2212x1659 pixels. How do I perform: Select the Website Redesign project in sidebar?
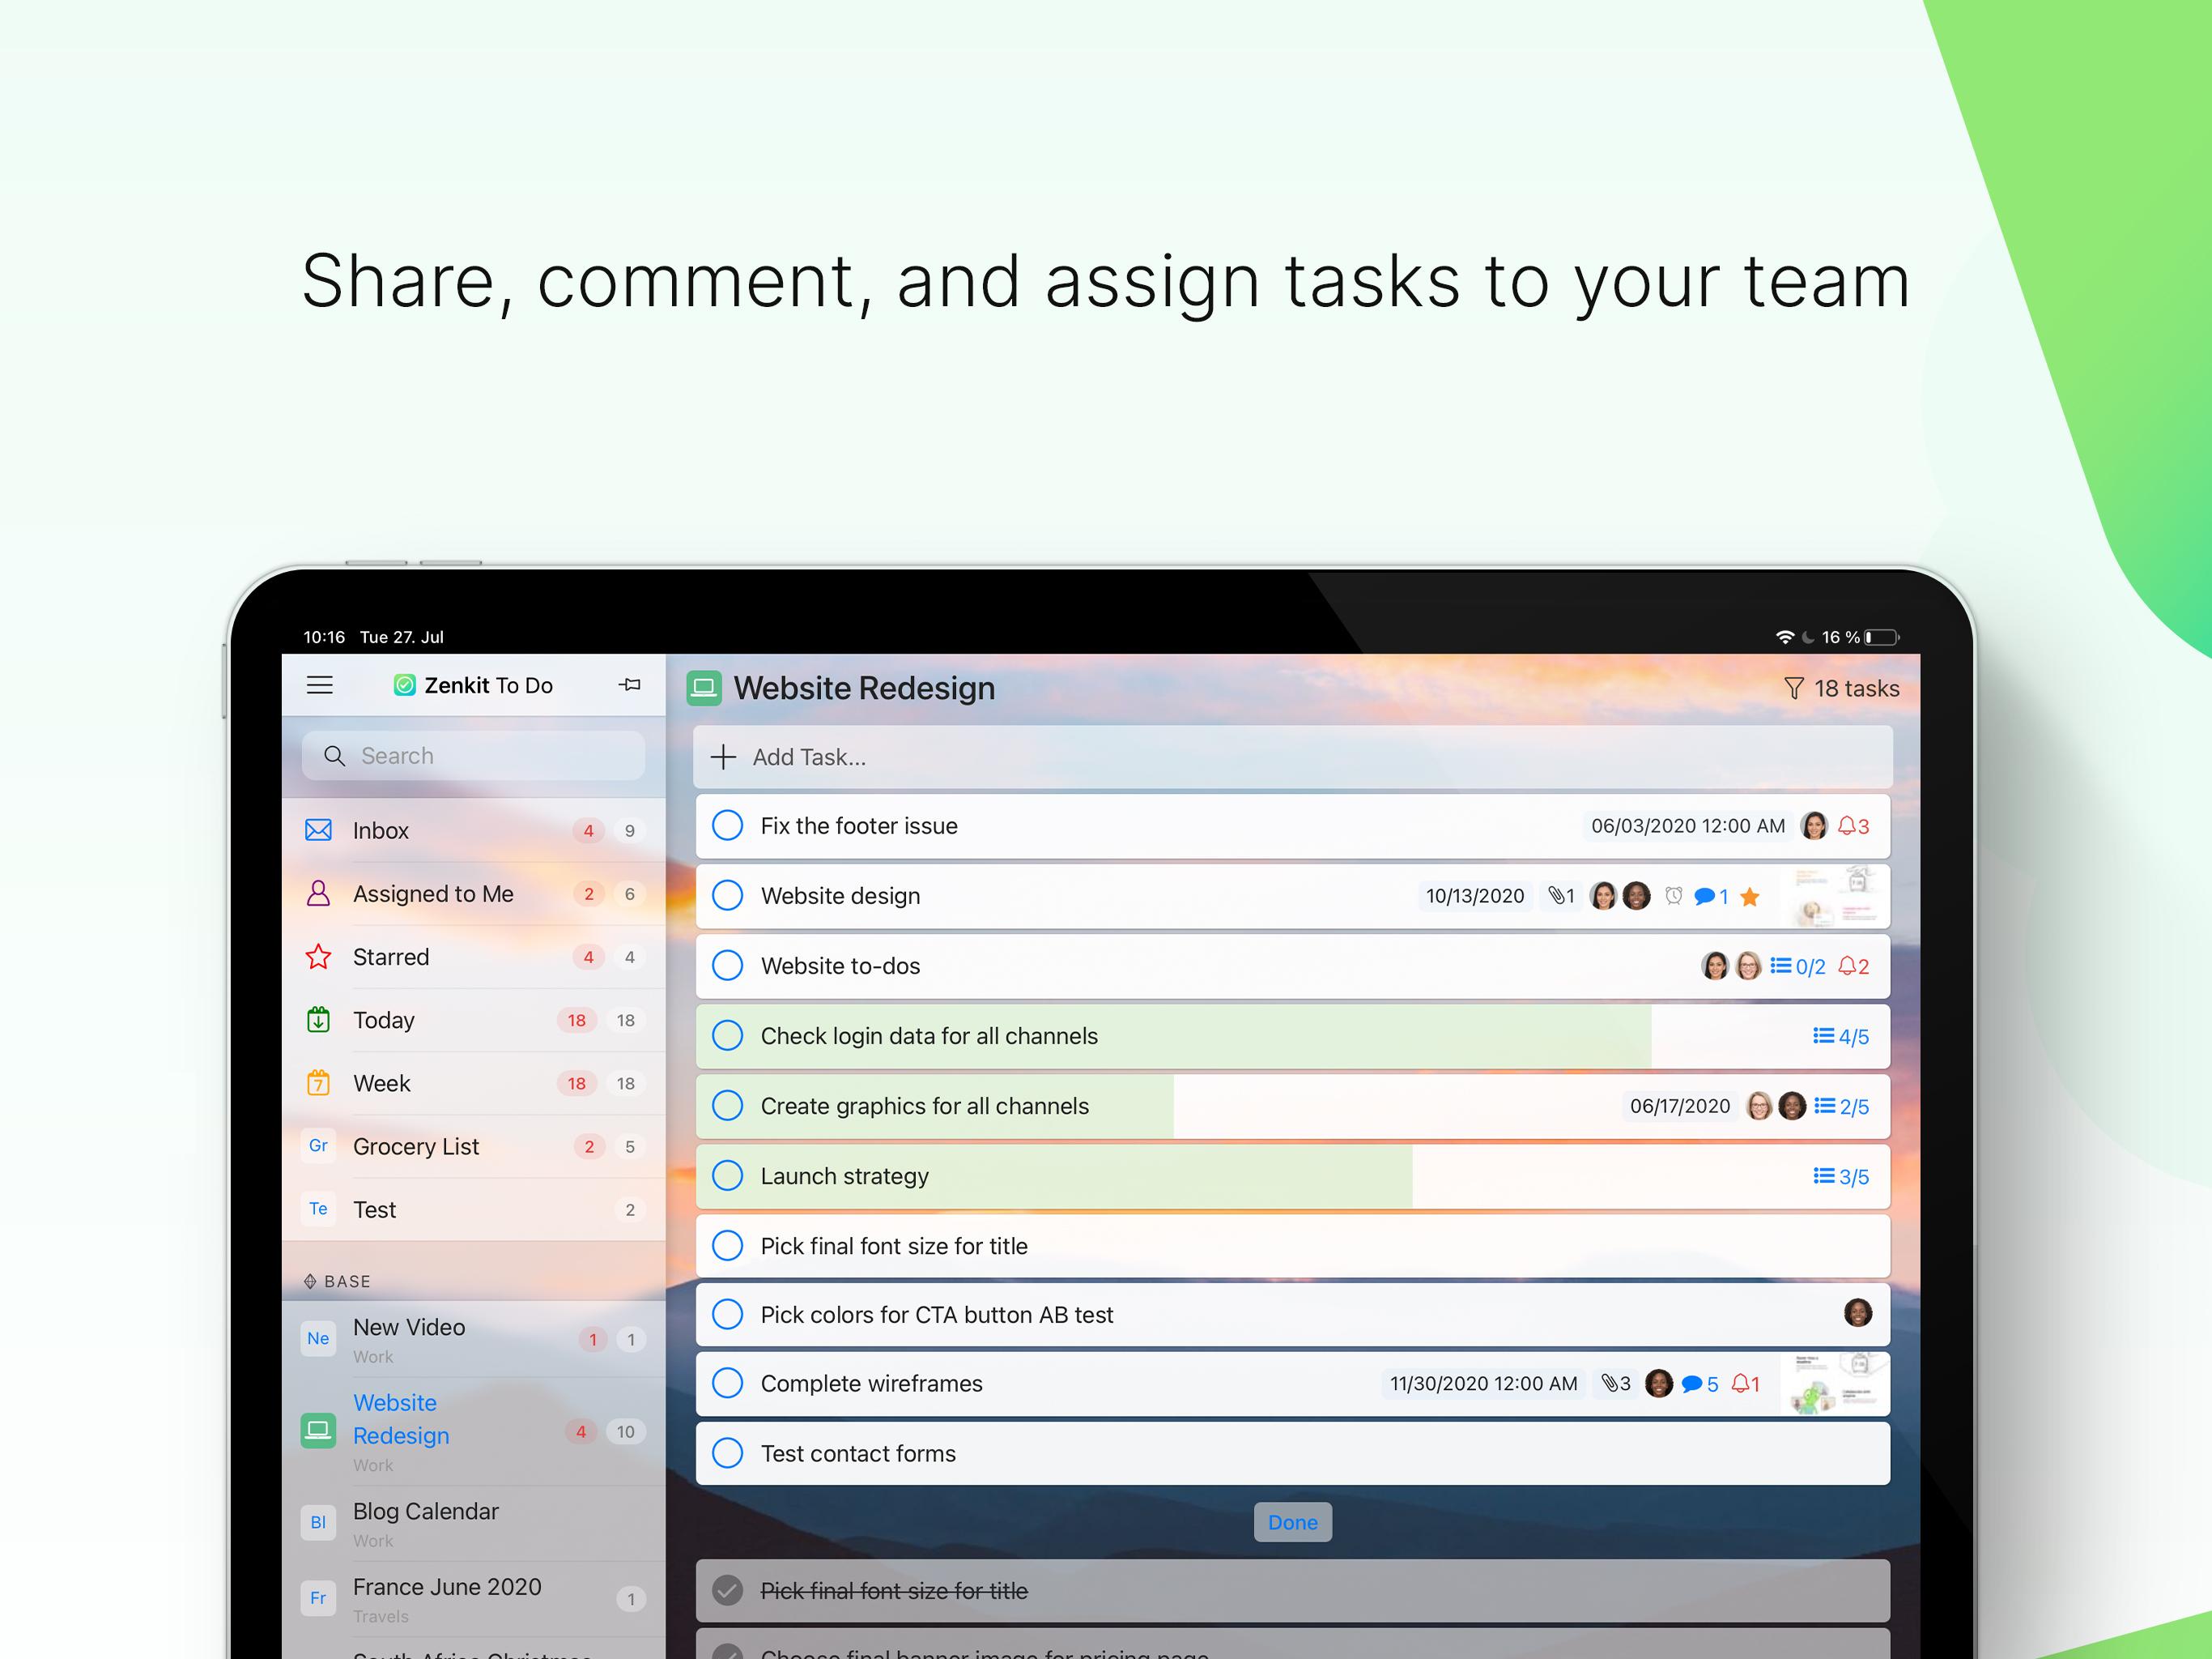point(404,1417)
